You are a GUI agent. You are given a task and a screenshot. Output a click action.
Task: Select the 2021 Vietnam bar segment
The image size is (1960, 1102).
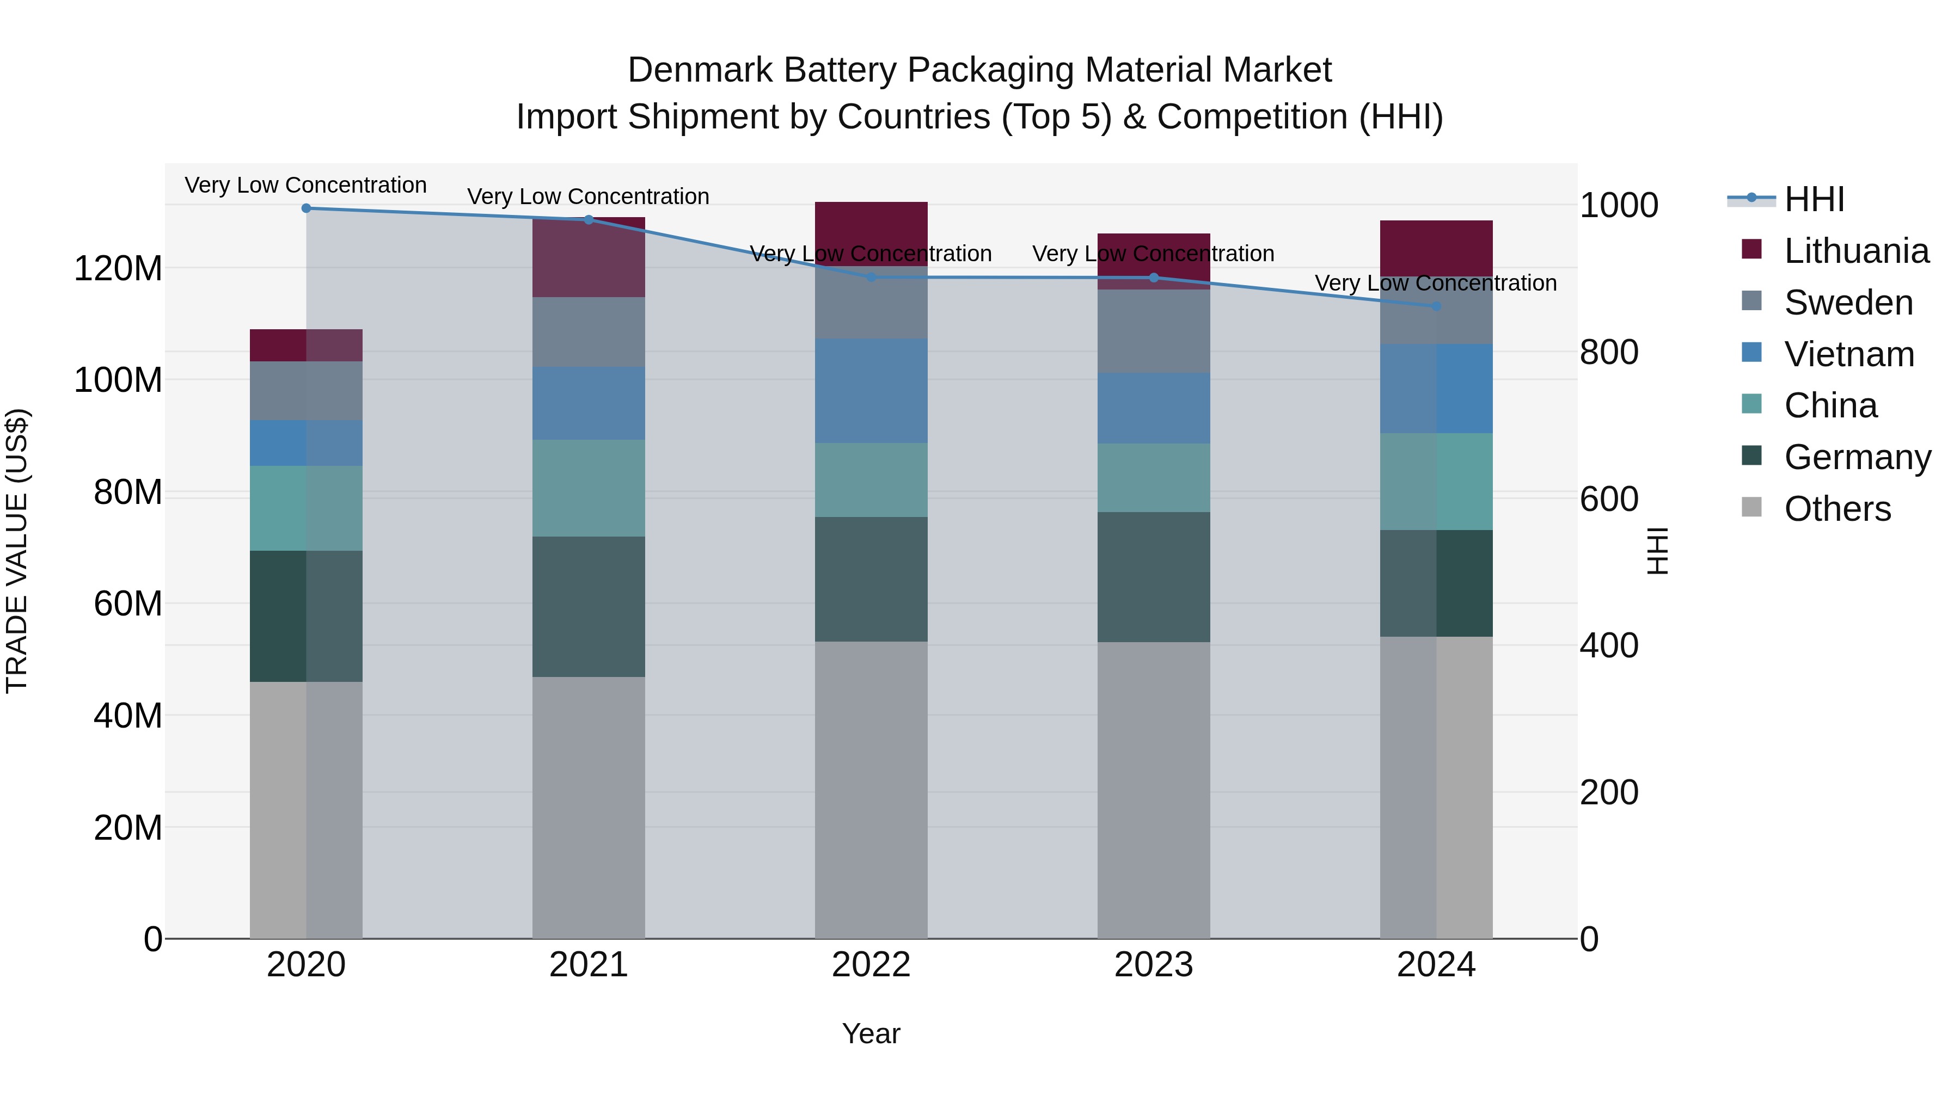(x=588, y=403)
